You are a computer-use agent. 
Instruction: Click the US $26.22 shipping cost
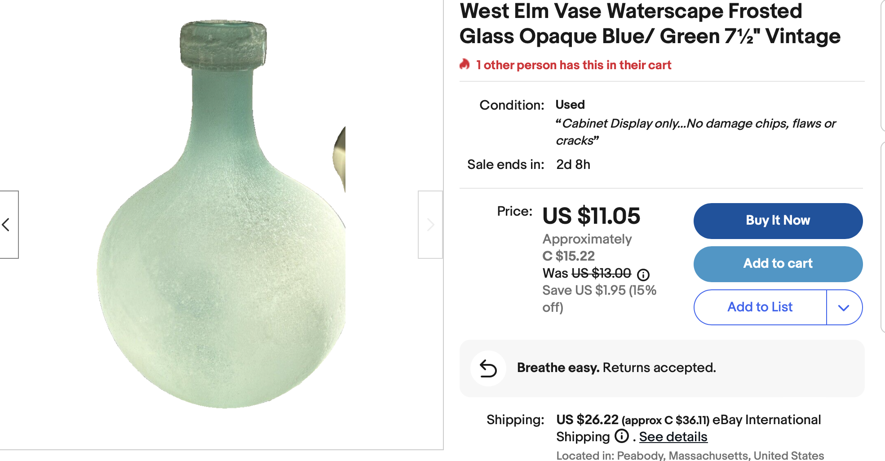[587, 420]
